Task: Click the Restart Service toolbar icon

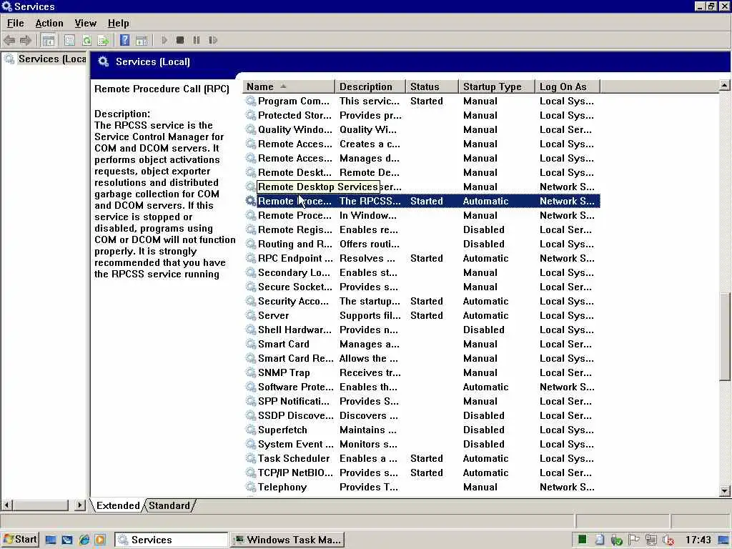Action: coord(213,41)
